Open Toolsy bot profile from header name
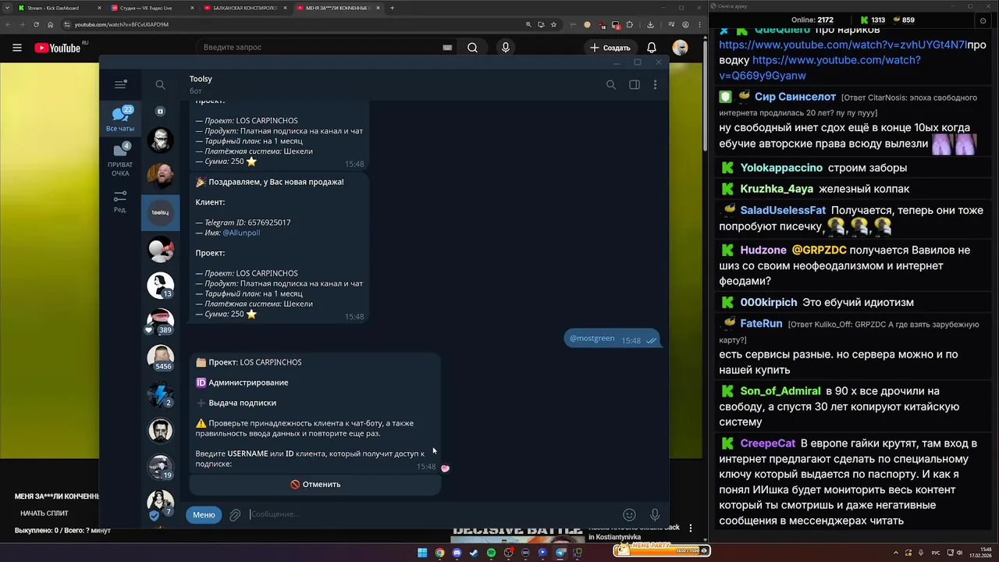 [x=201, y=79]
